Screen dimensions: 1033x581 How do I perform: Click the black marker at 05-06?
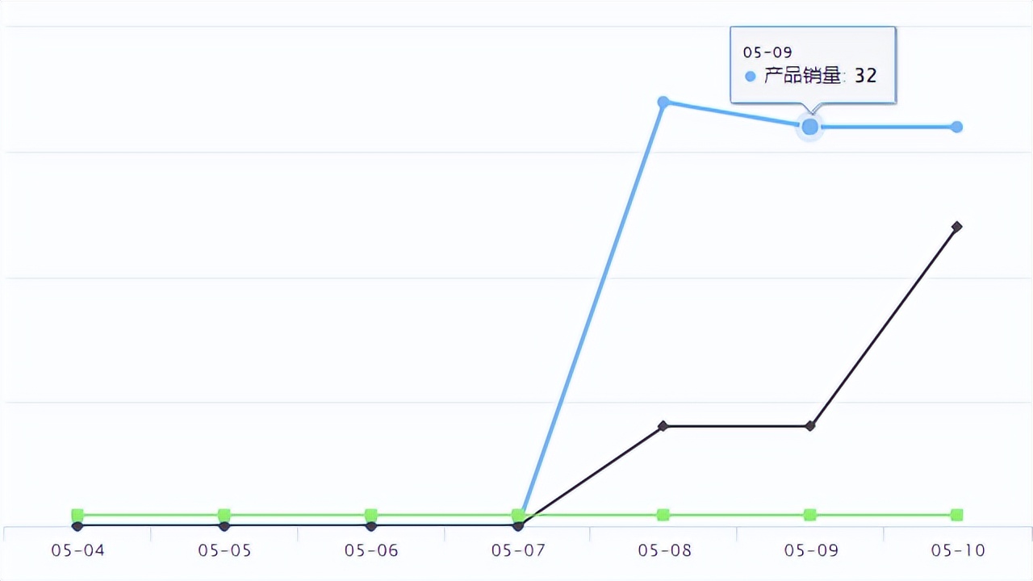371,526
